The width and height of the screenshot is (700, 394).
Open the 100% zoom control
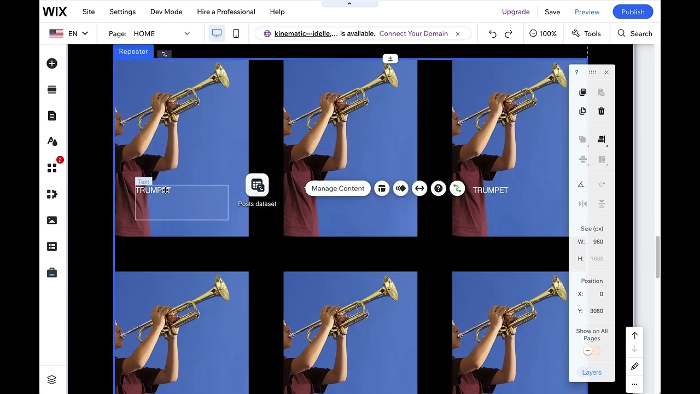pyautogui.click(x=543, y=33)
